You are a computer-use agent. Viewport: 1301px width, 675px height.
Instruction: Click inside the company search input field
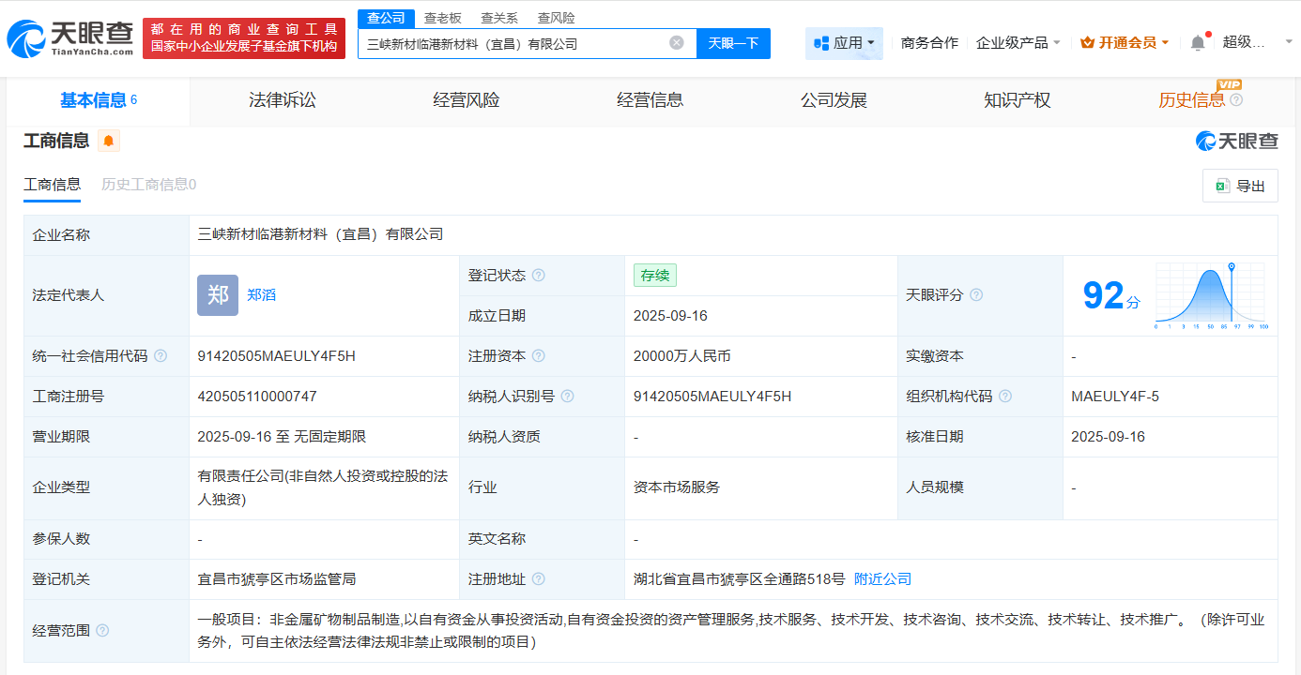pyautogui.click(x=516, y=43)
